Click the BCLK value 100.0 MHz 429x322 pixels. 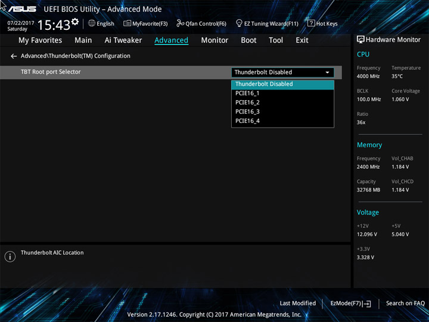(369, 100)
